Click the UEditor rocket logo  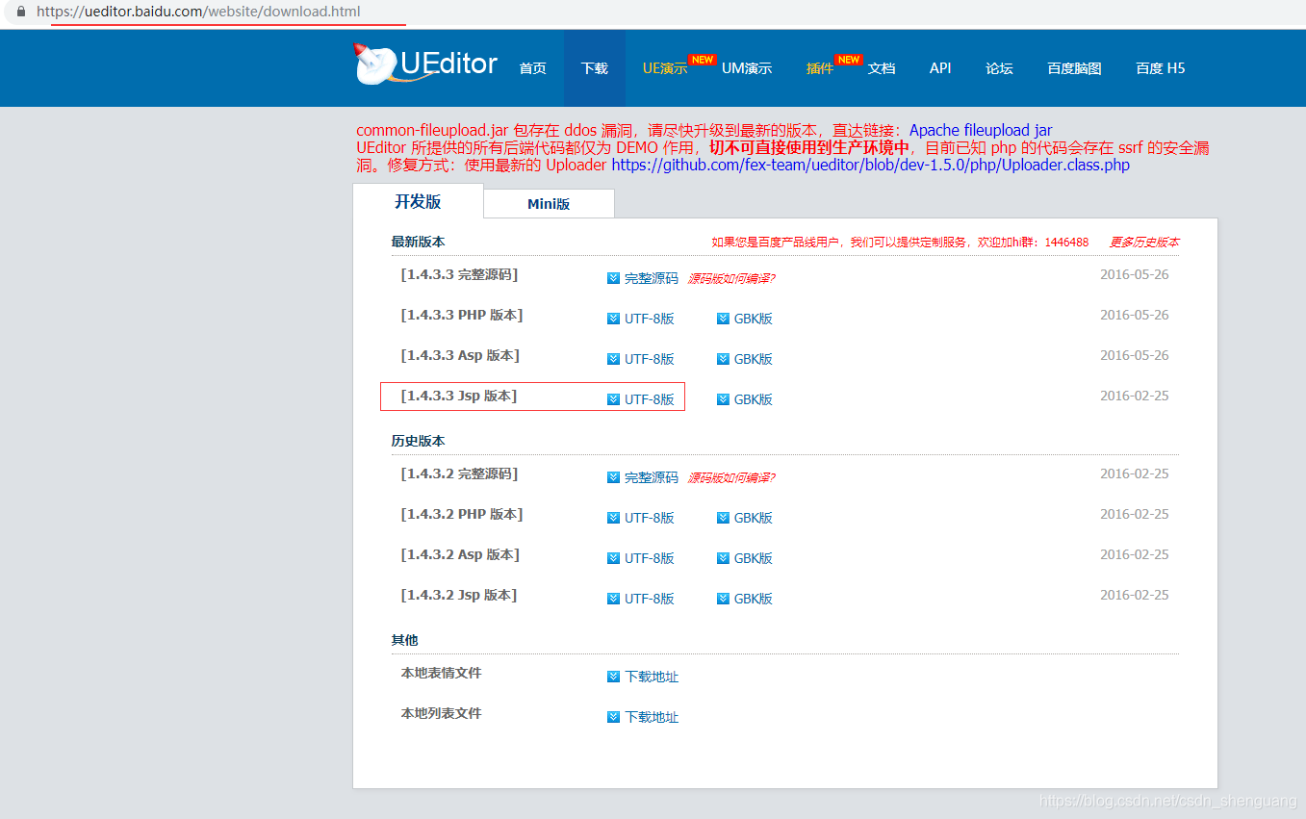click(426, 64)
